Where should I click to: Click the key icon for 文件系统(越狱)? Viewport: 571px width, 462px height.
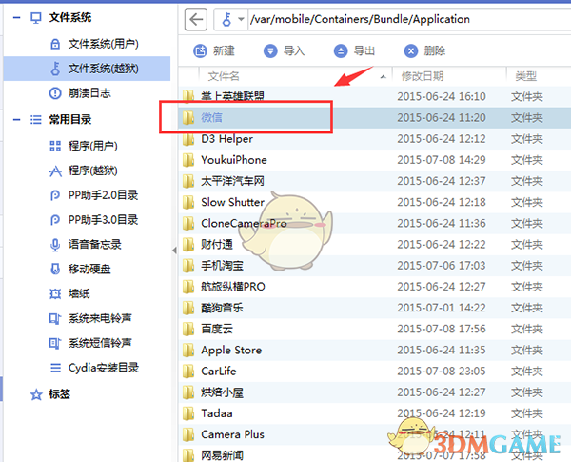pyautogui.click(x=55, y=69)
